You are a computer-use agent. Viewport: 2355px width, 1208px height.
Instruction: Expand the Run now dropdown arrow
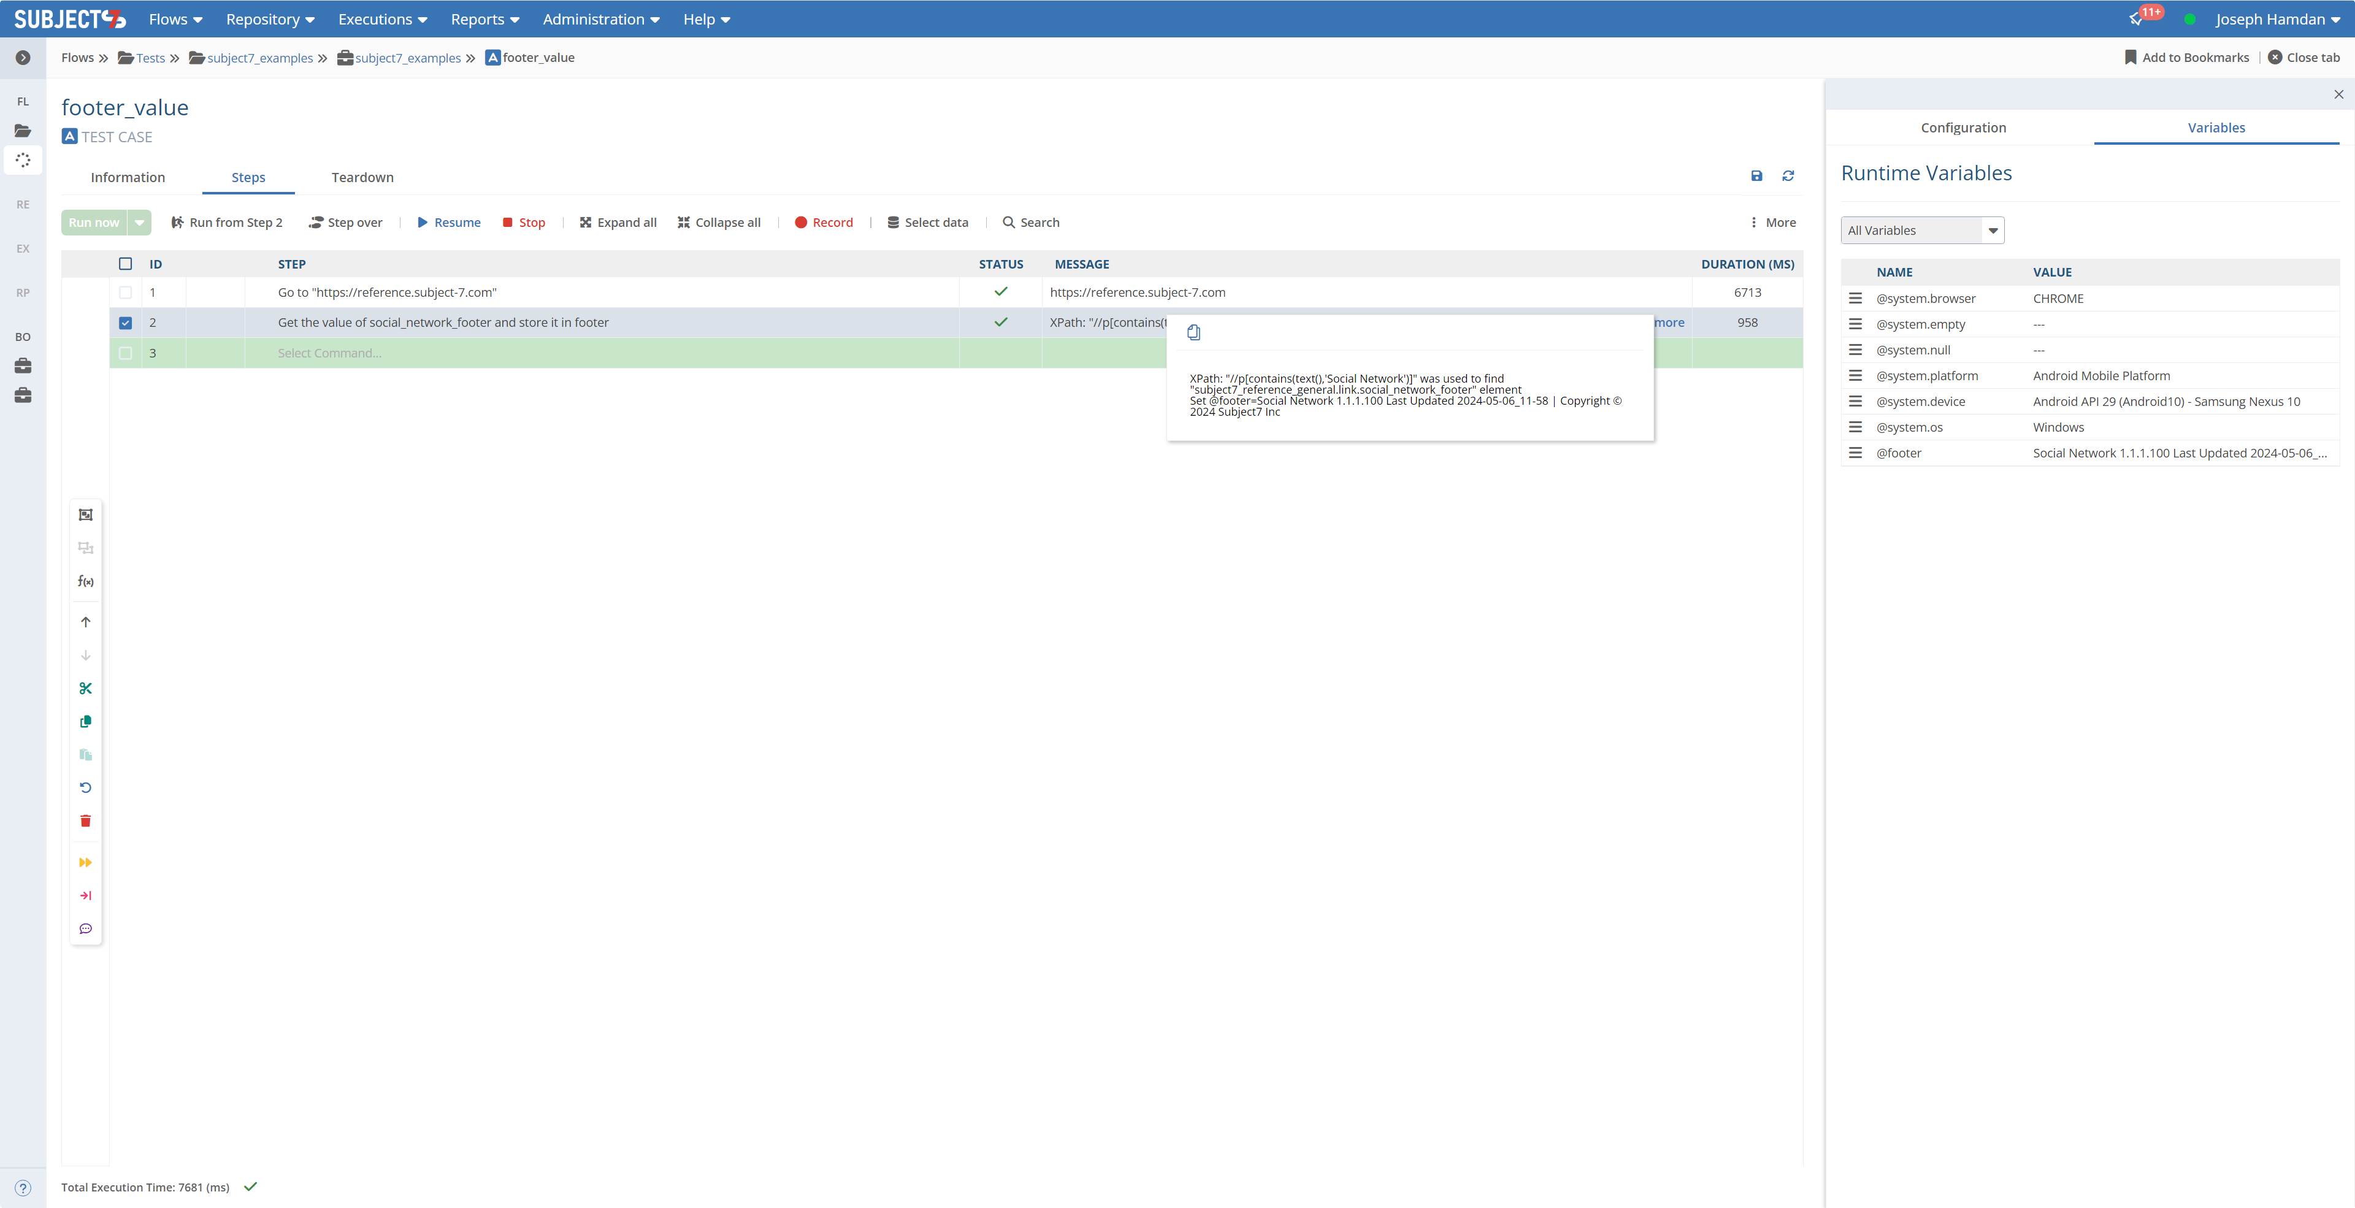tap(140, 222)
